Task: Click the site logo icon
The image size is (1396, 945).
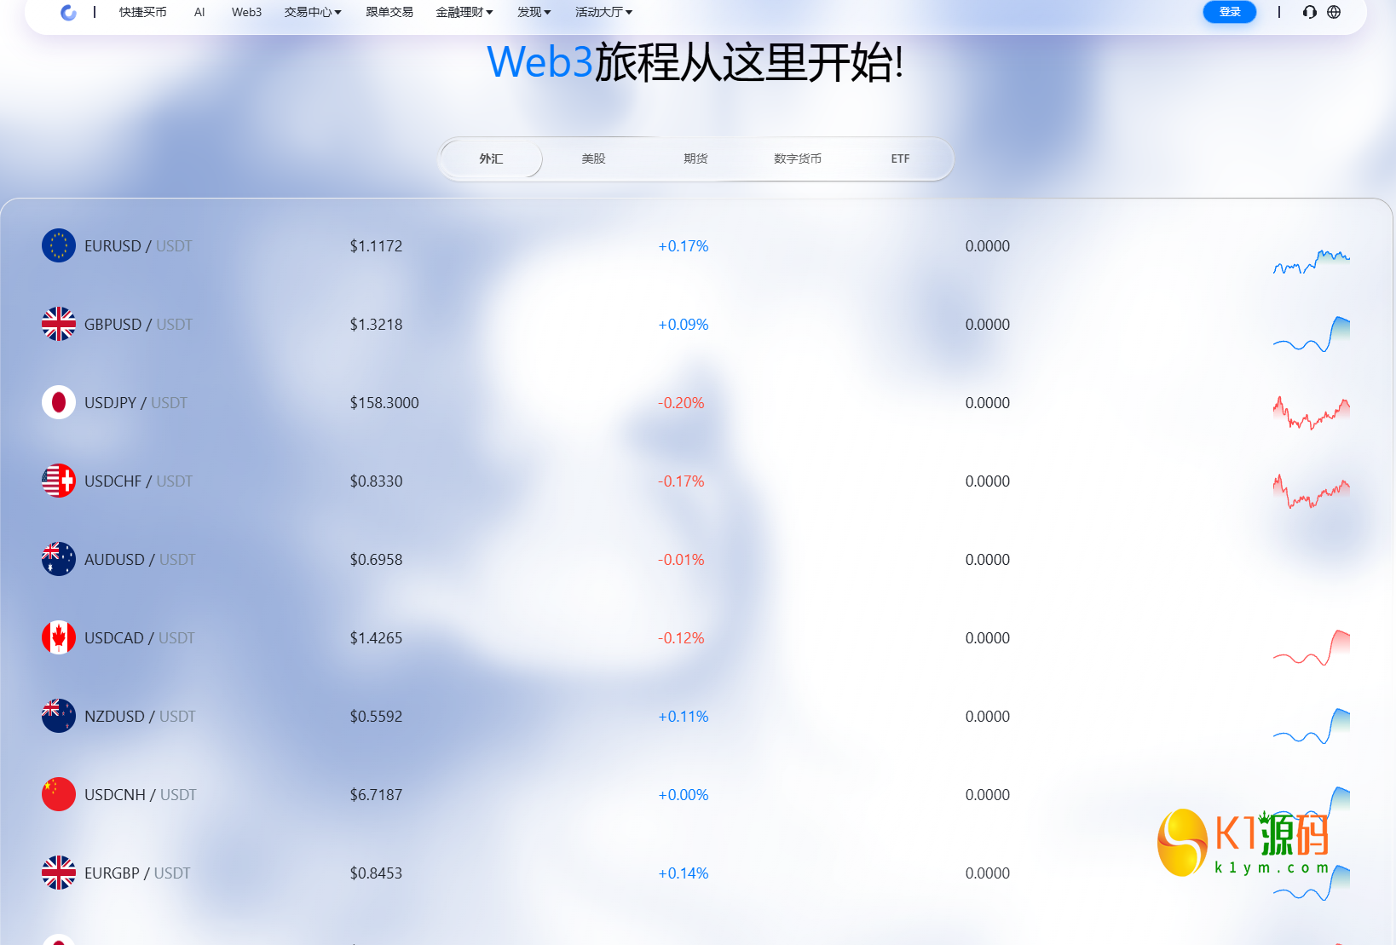Action: [x=69, y=12]
